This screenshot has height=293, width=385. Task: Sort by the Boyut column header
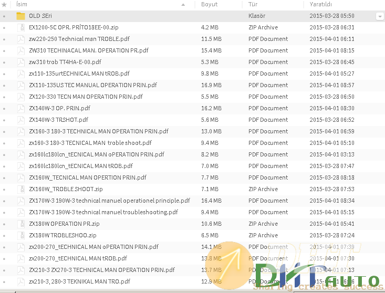click(x=209, y=5)
